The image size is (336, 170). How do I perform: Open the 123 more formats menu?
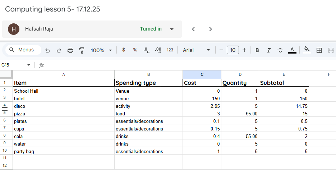click(170, 50)
